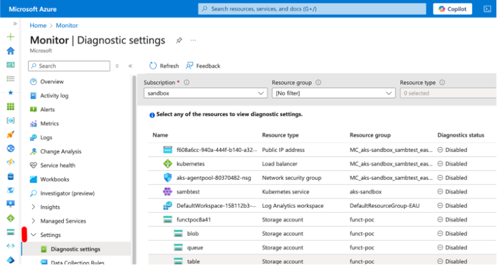Click the Favorites star icon in left rail
This screenshot has width=497, height=265.
(x=10, y=92)
